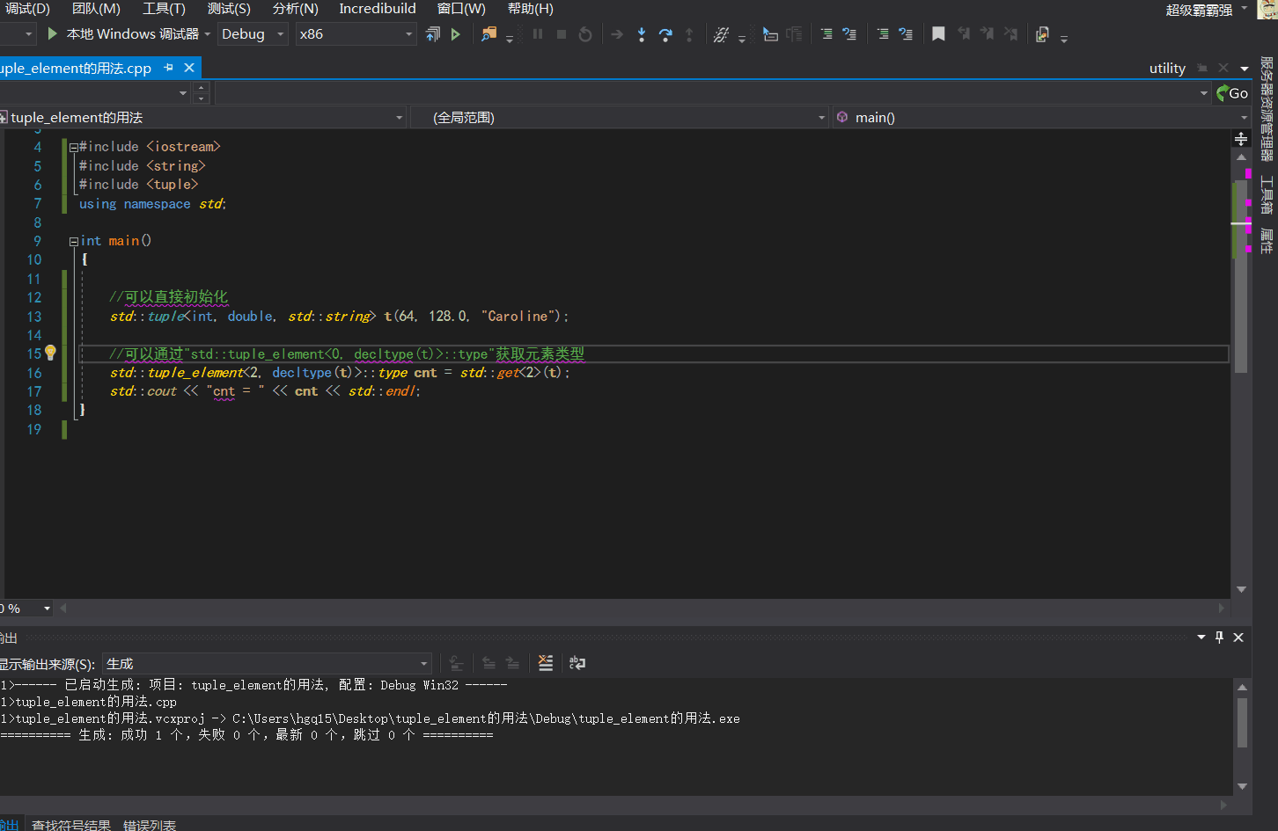Viewport: 1278px width, 831px height.
Task: Open the tuple_element的用法 project scope dropdown
Action: coord(202,117)
